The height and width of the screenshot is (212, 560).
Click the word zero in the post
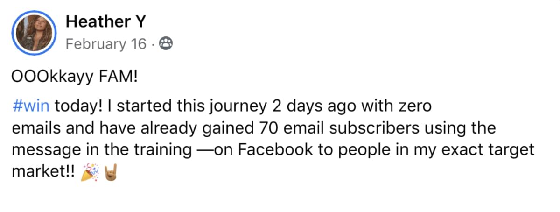(x=415, y=106)
